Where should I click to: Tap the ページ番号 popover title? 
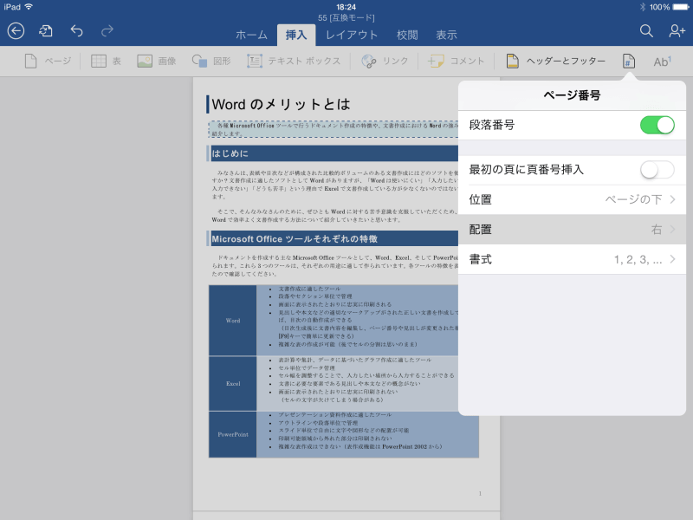[x=572, y=95]
